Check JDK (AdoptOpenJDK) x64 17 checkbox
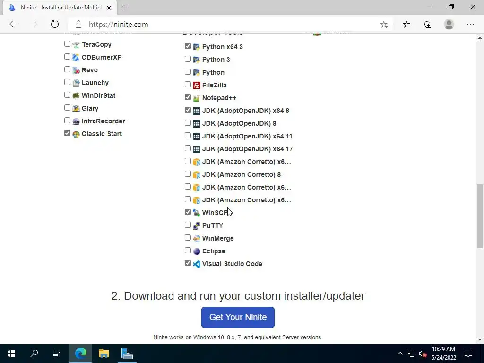Screen dimensions: 484x363 click(188, 148)
